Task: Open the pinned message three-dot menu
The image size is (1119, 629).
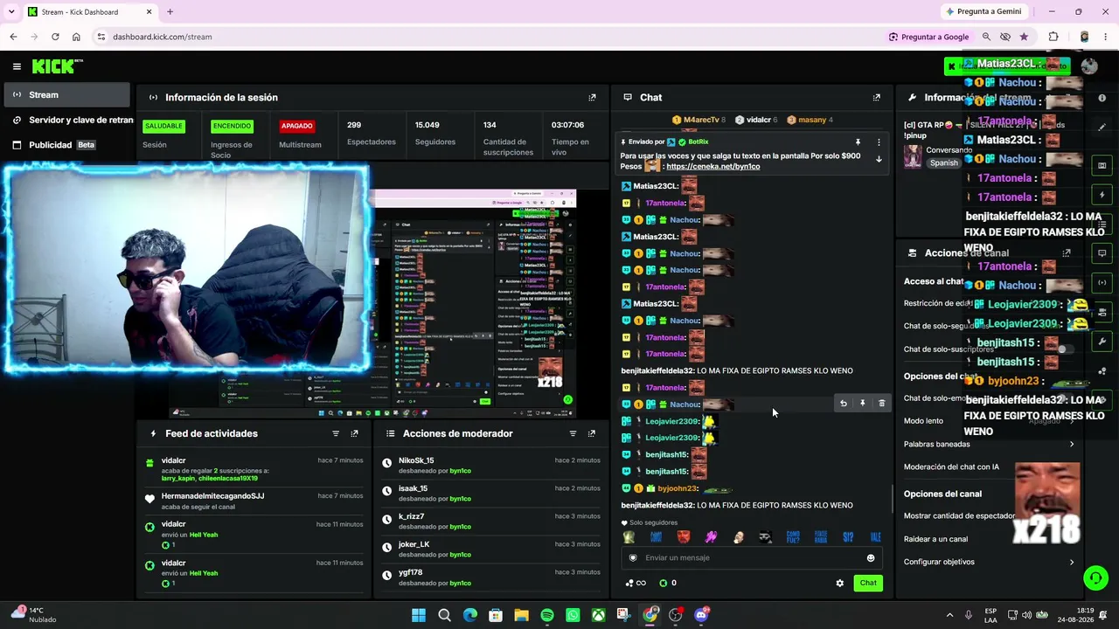Action: [879, 142]
